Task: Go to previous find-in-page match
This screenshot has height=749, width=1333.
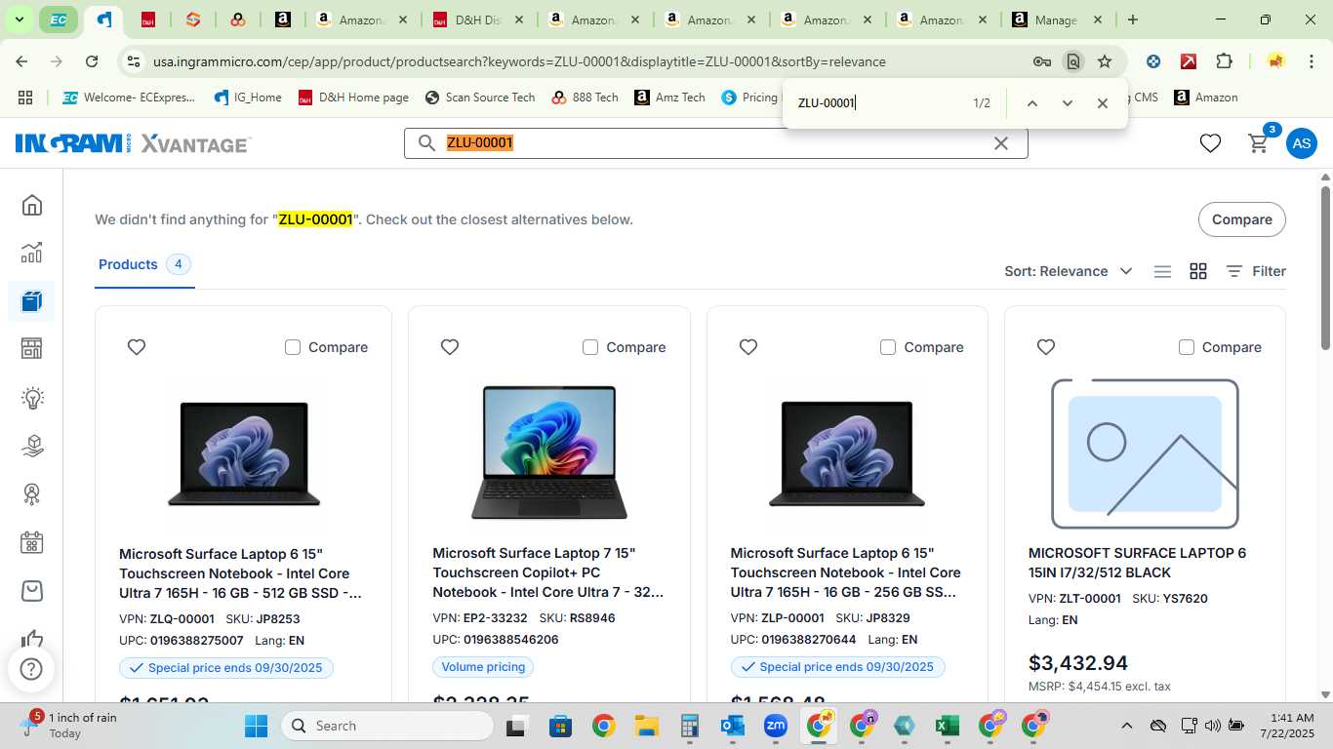Action: point(1031,103)
